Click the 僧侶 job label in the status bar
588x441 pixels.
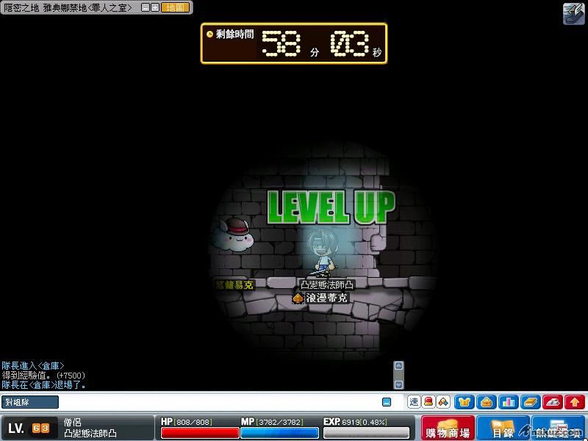72,423
